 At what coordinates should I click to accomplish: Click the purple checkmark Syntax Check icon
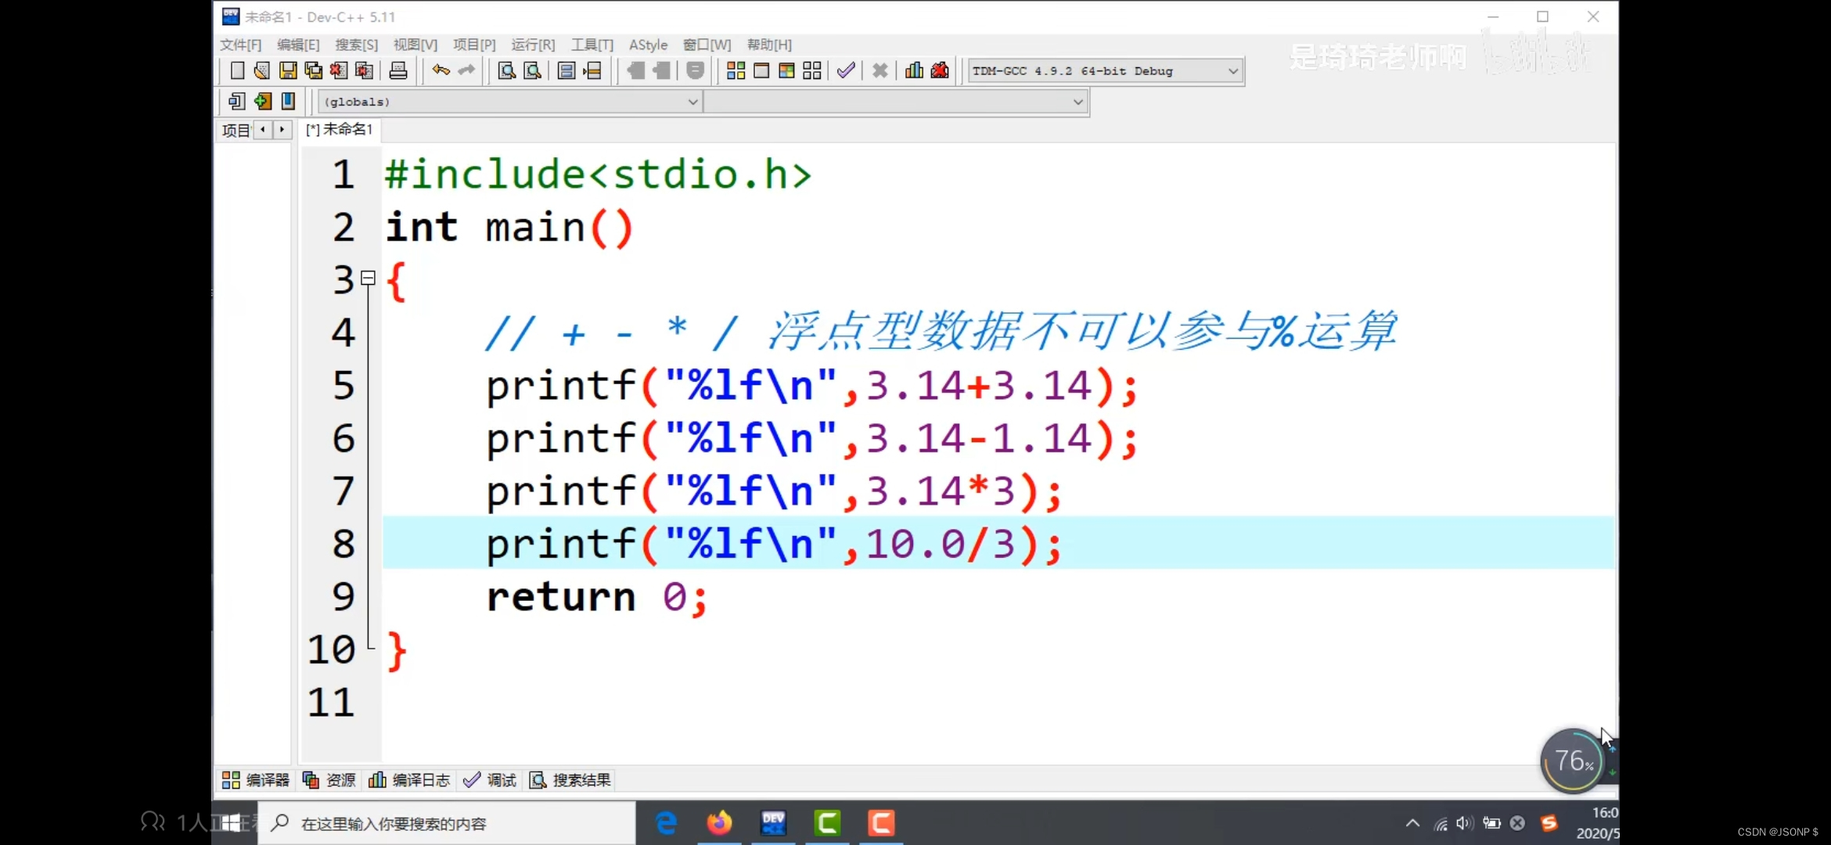846,71
